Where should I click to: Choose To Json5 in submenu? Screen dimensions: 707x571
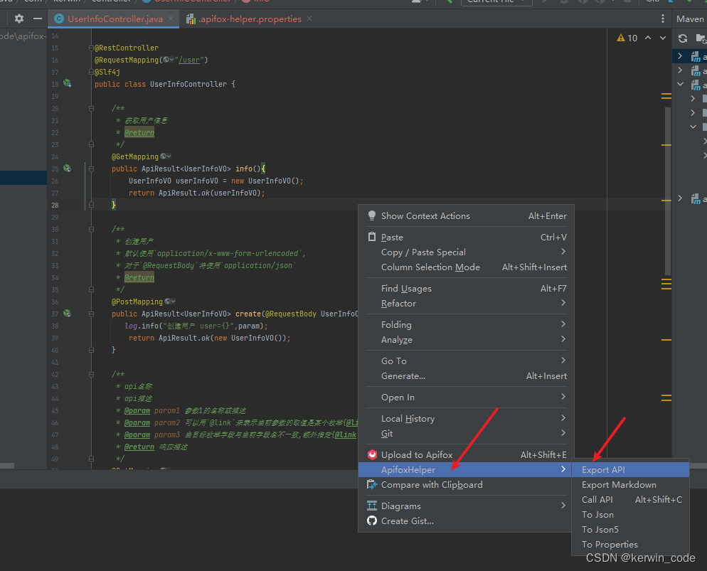click(630, 529)
